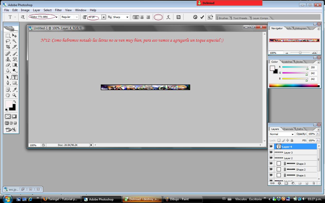Viewport: 325px width, 203px height.
Task: Hide Shape 2 layer visibility eye
Action: point(271,170)
